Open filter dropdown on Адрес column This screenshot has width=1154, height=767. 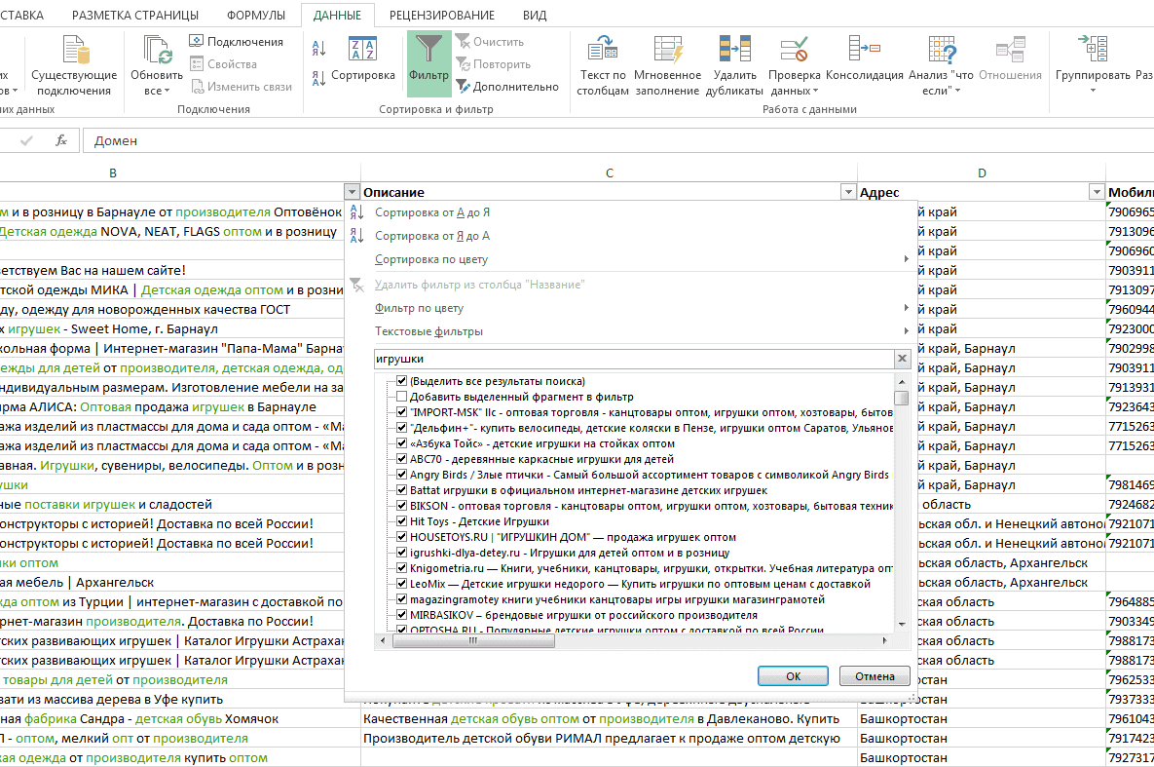1097,192
